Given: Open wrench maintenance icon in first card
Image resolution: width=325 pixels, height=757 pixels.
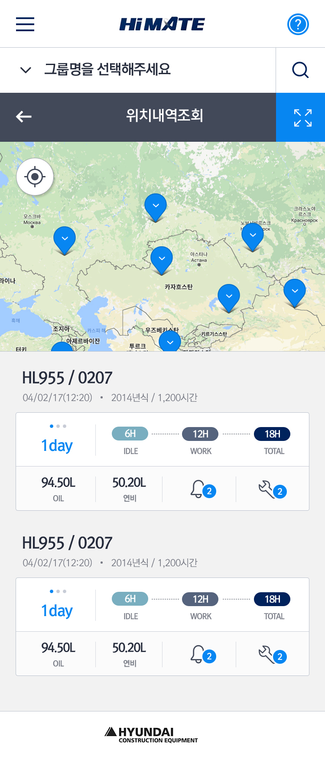Looking at the screenshot, I should click(268, 489).
